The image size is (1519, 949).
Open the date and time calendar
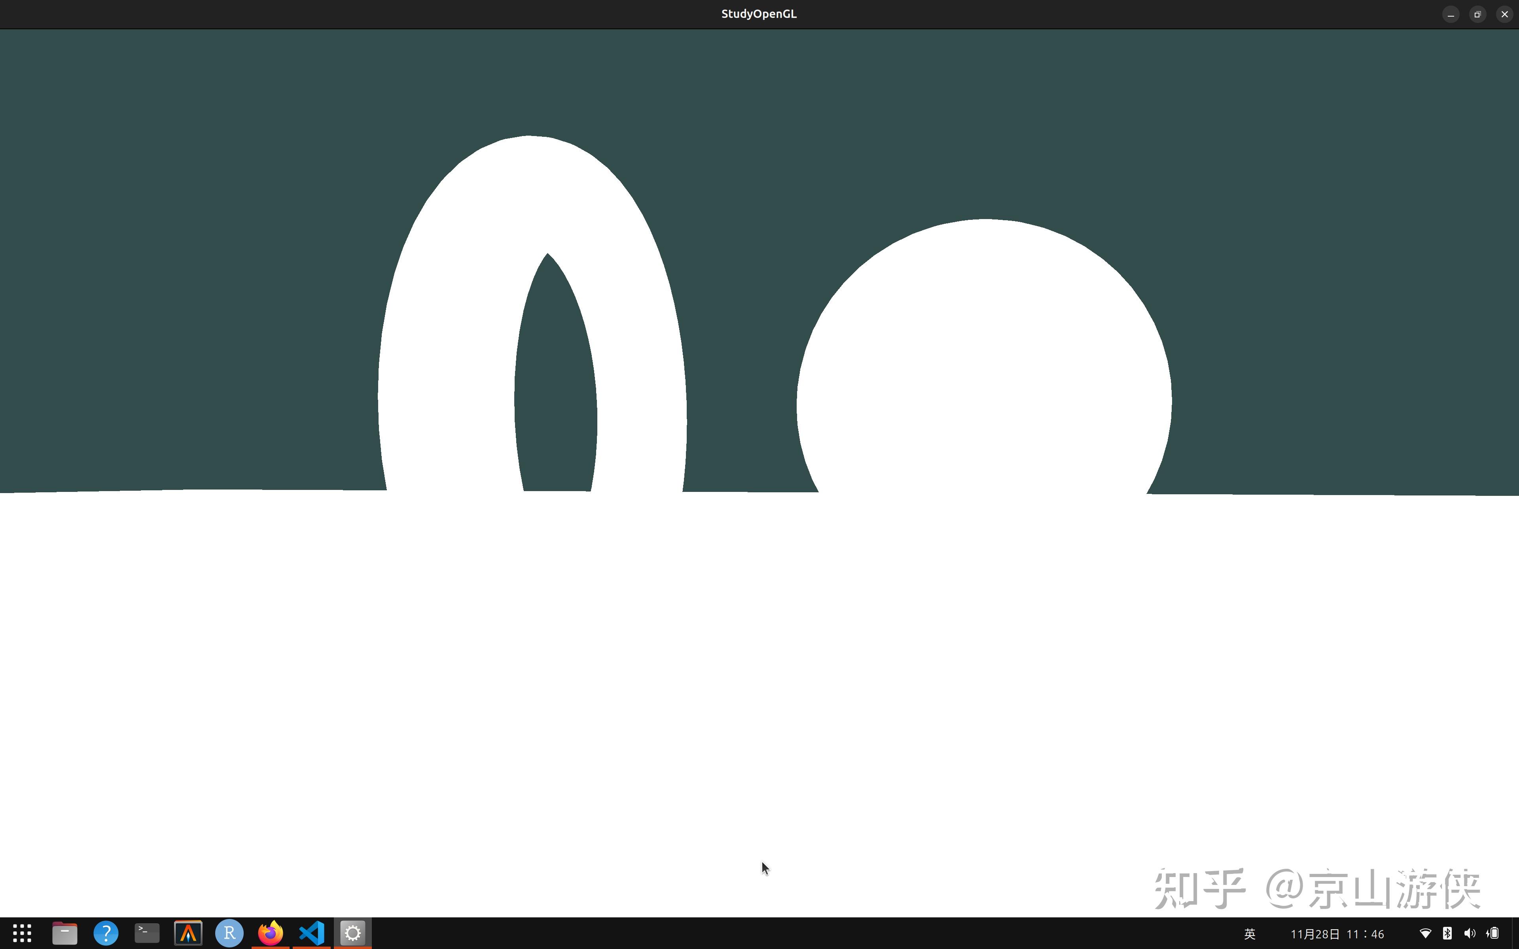[x=1337, y=933]
